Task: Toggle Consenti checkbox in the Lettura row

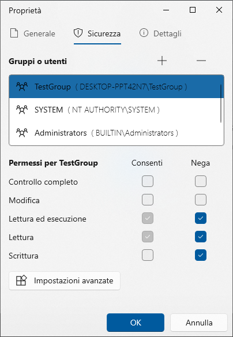Action: 148,237
